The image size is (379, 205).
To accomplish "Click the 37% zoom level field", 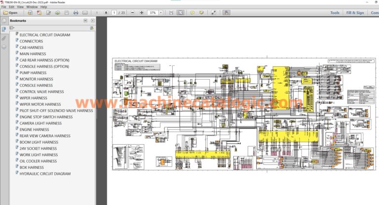I will [153, 12].
